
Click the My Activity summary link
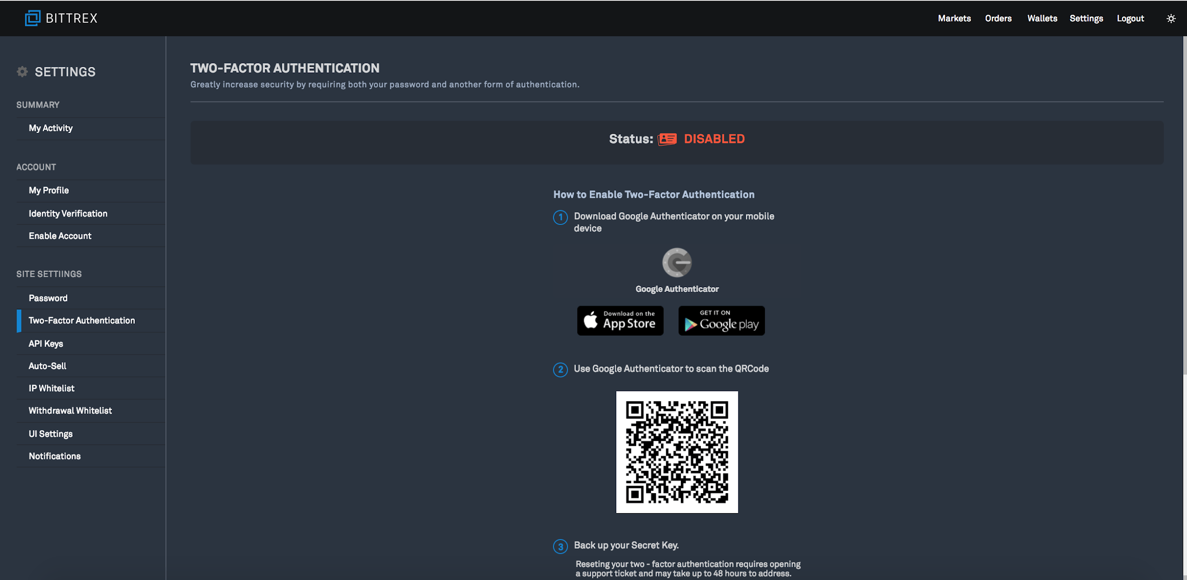[x=51, y=127]
